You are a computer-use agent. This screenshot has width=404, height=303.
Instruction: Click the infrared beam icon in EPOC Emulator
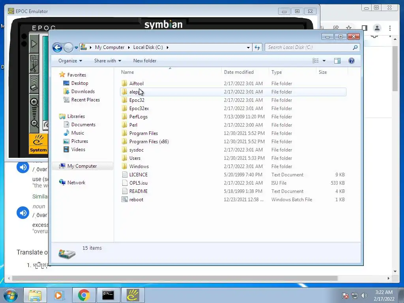pos(34,84)
